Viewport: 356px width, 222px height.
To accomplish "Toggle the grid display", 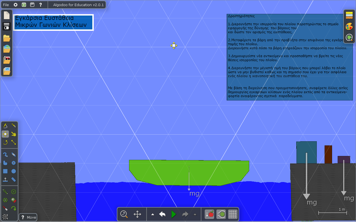I will click(x=233, y=214).
